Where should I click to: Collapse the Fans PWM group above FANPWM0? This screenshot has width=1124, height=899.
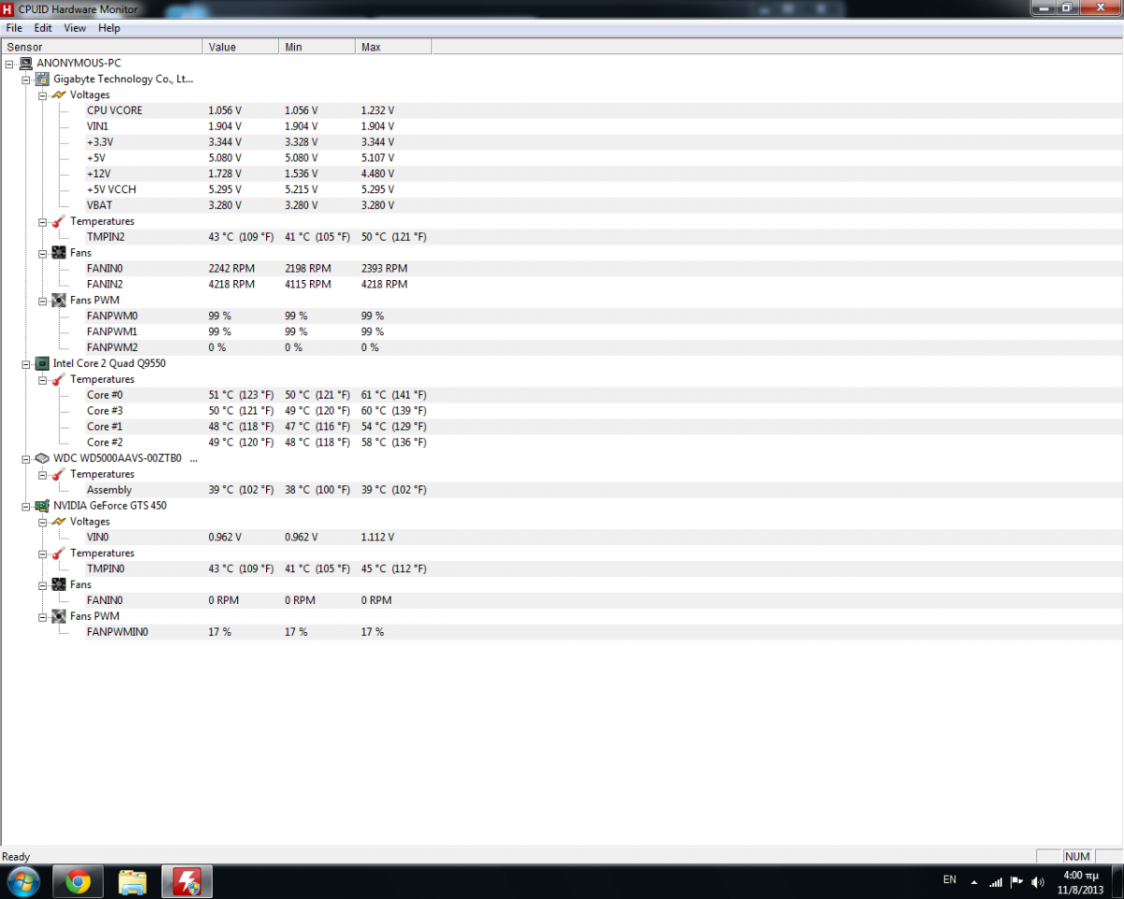tap(42, 301)
